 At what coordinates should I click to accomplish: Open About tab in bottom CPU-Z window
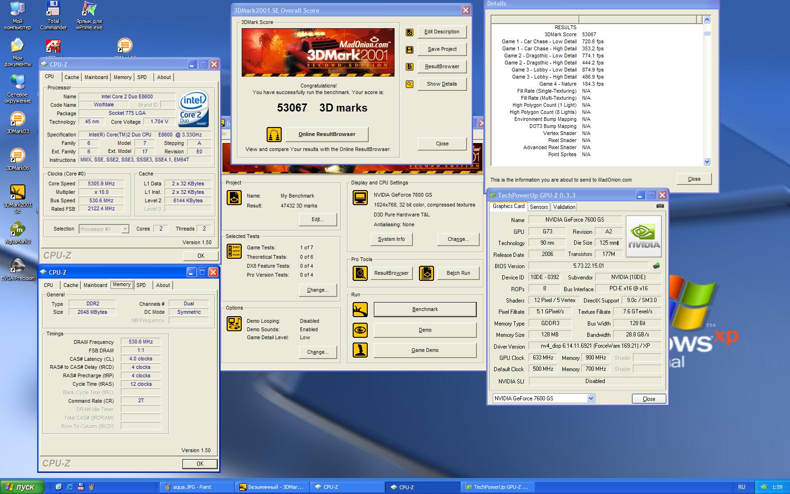point(163,285)
